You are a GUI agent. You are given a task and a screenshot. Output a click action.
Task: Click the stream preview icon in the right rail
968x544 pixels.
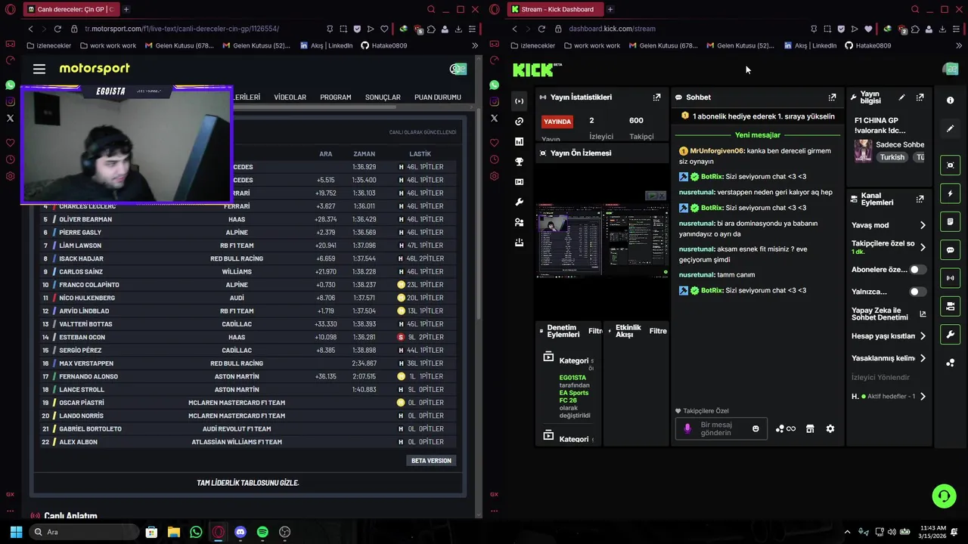coord(951,165)
